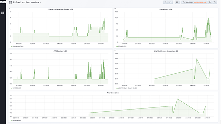Click the tallest spike in the JVM Sessions graph
The height and width of the screenshot is (124, 221).
tap(104, 60)
